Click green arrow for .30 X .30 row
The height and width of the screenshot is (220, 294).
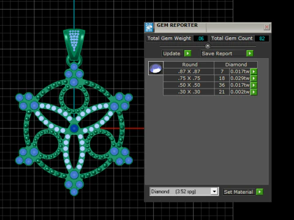254,92
